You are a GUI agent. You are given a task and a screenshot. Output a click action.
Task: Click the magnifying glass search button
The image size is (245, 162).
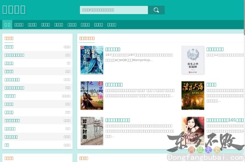[x=156, y=10]
